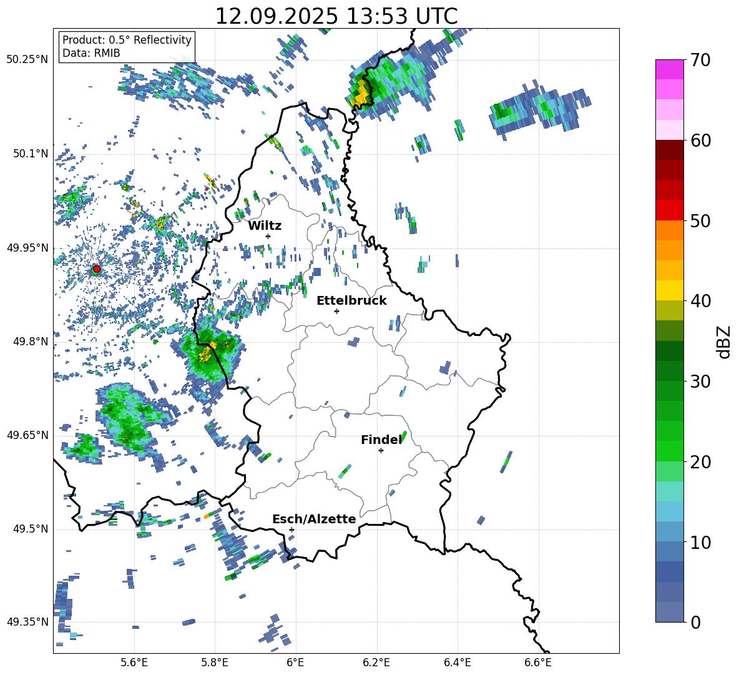Click the 49.8°N latitude label
Image resolution: width=739 pixels, height=675 pixels.
coord(30,342)
